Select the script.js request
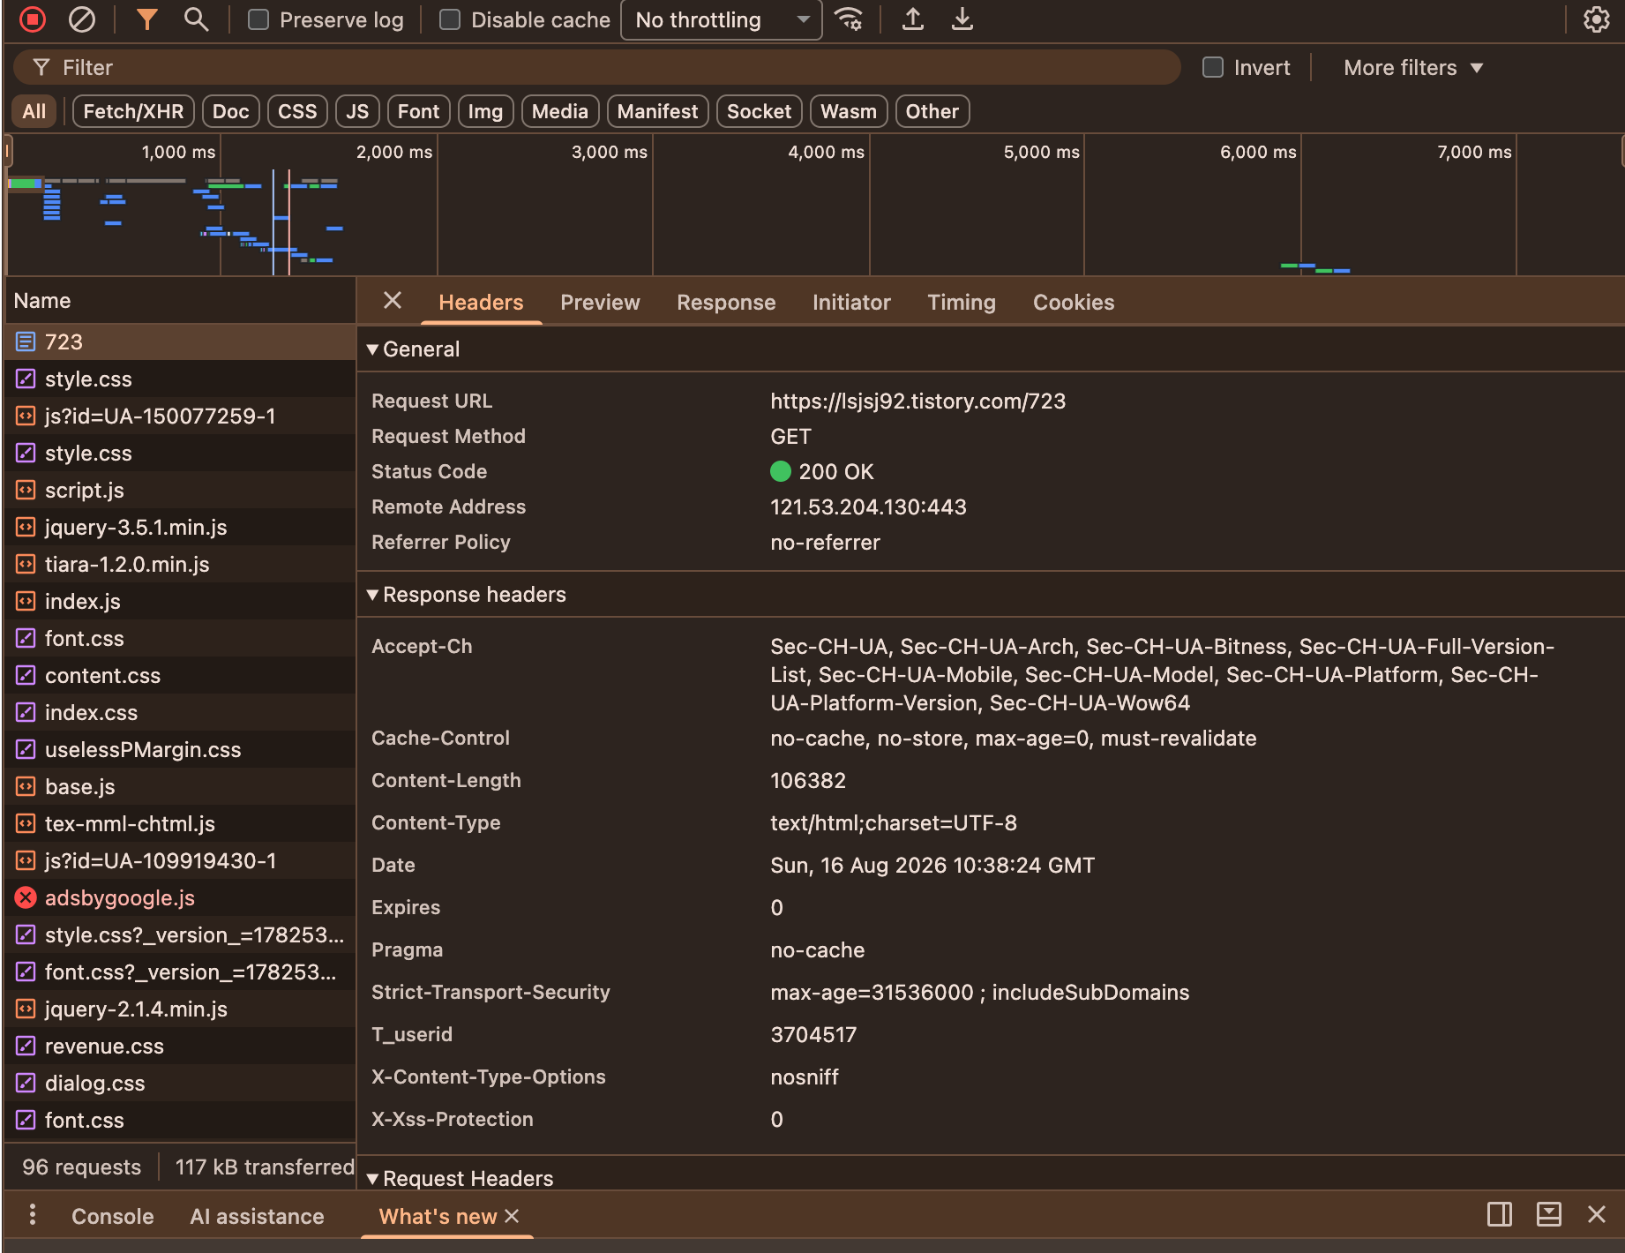Image resolution: width=1625 pixels, height=1253 pixels. pos(180,490)
